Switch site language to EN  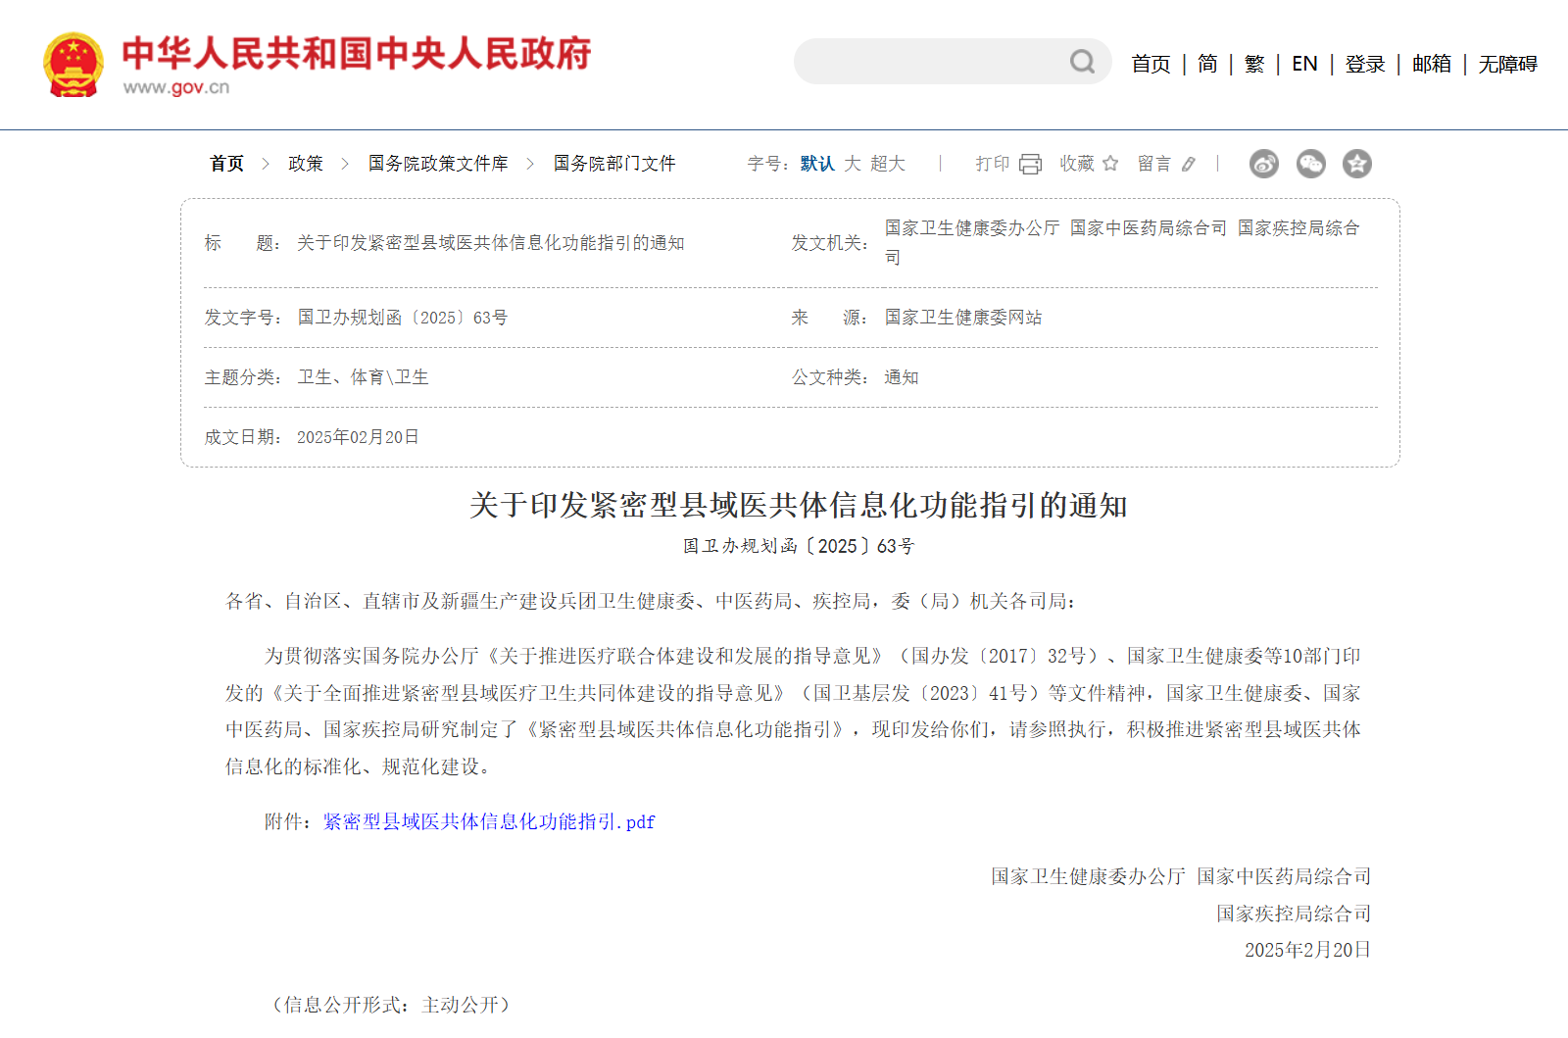[x=1304, y=64]
